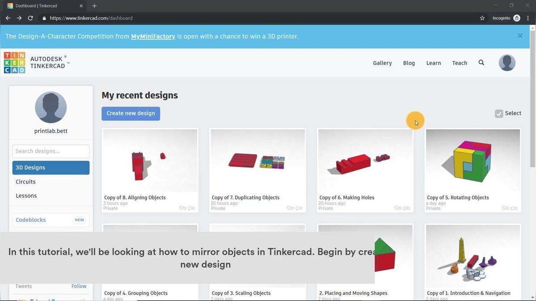Go to the Teach section
The width and height of the screenshot is (536, 301).
point(460,63)
